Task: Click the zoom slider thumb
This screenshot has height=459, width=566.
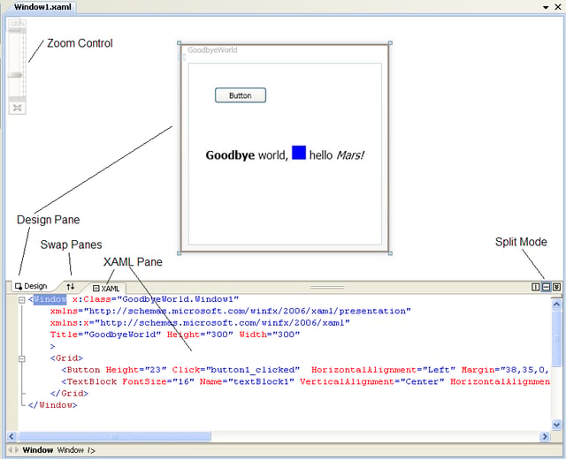Action: pyautogui.click(x=16, y=75)
